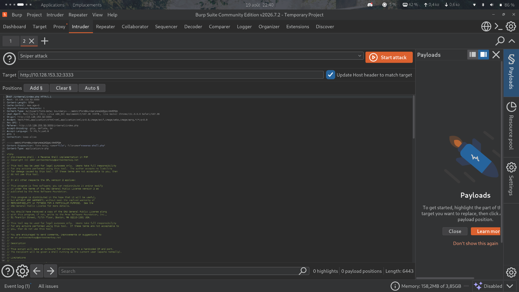Switch to the Organizer tab
519x292 pixels.
click(x=269, y=26)
